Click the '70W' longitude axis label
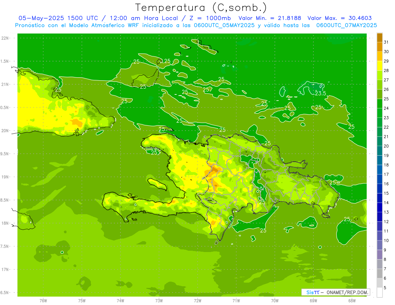The image size is (395, 305). pos(275,300)
